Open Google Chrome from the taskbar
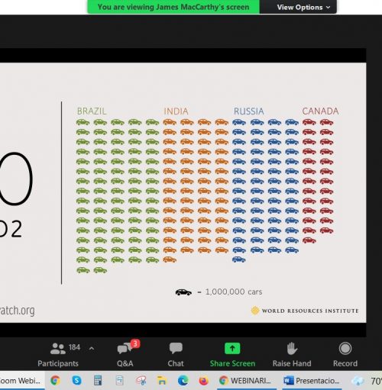The height and width of the screenshot is (390, 382). (55, 381)
